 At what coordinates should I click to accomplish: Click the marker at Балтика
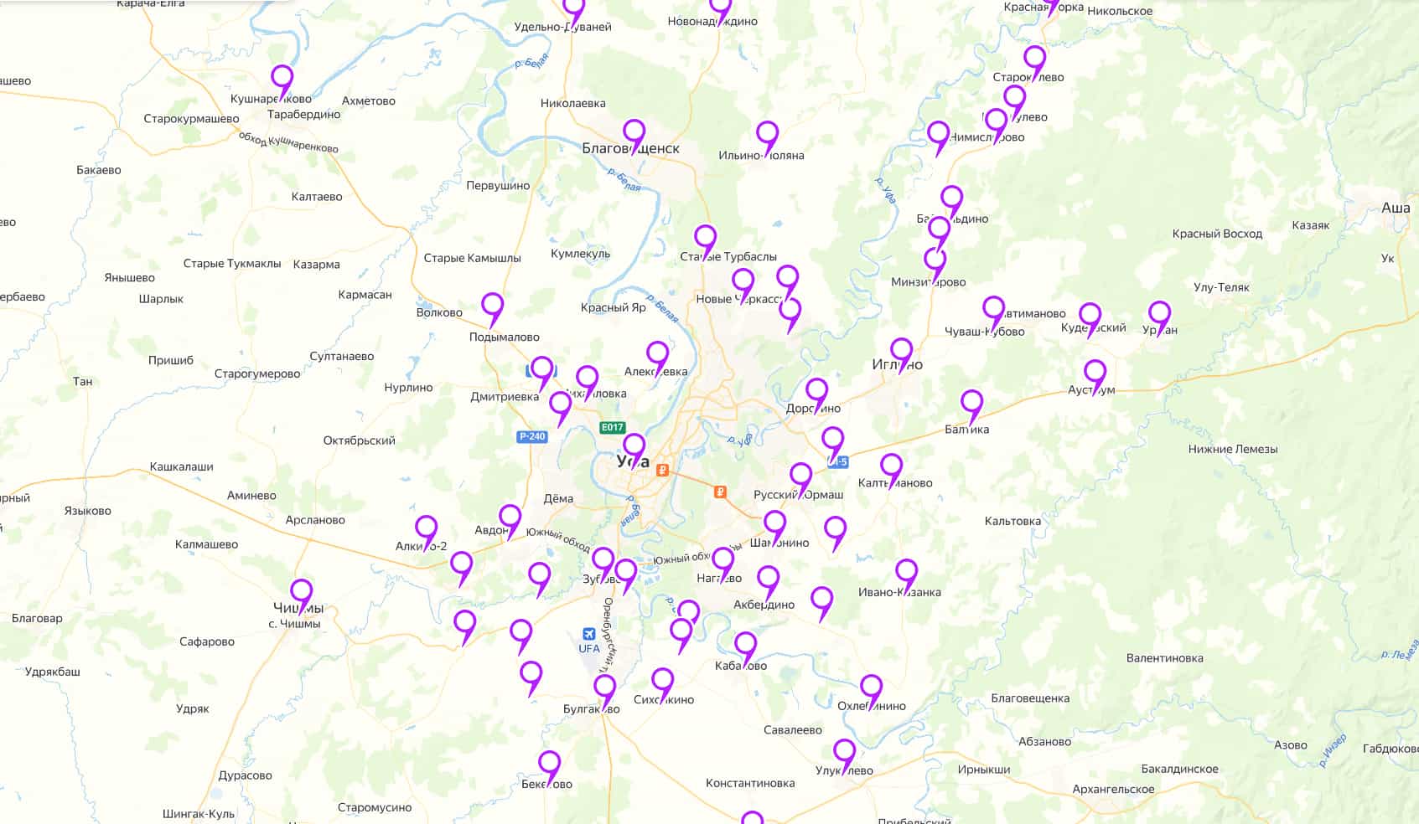click(972, 406)
